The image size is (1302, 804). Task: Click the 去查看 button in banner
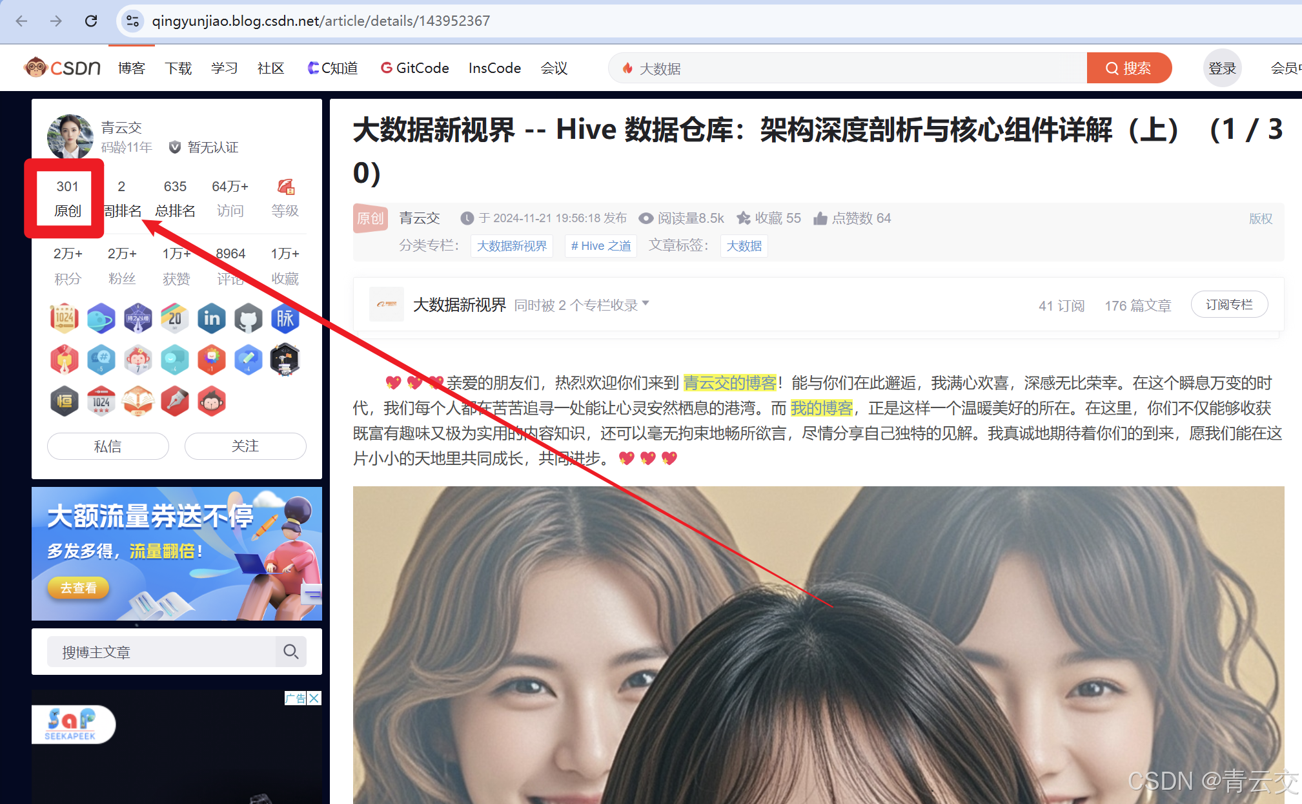pos(78,588)
